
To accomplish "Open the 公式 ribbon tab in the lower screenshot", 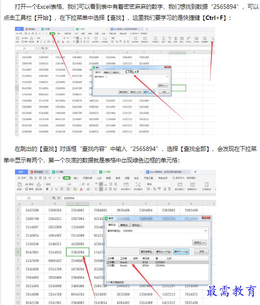I will pyautogui.click(x=99, y=178).
